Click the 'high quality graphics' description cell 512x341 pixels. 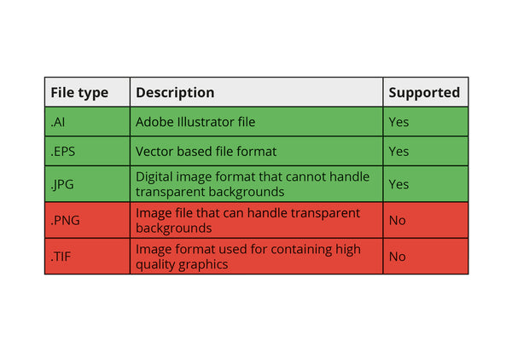pos(247,256)
